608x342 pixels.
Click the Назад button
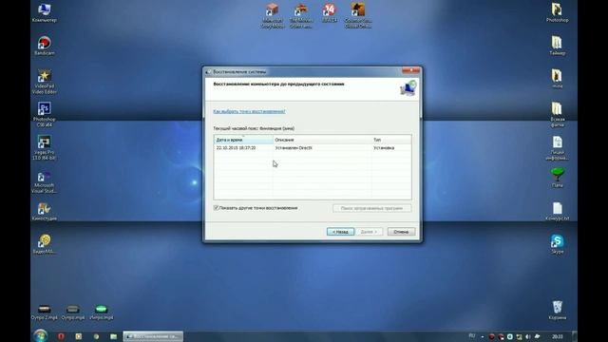pyautogui.click(x=340, y=232)
